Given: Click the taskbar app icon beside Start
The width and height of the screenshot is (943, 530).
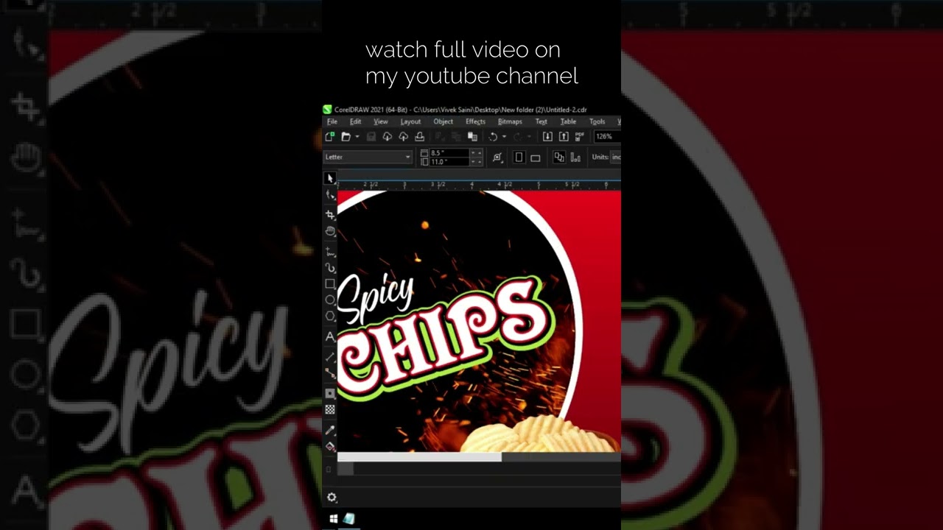Looking at the screenshot, I should 349,519.
